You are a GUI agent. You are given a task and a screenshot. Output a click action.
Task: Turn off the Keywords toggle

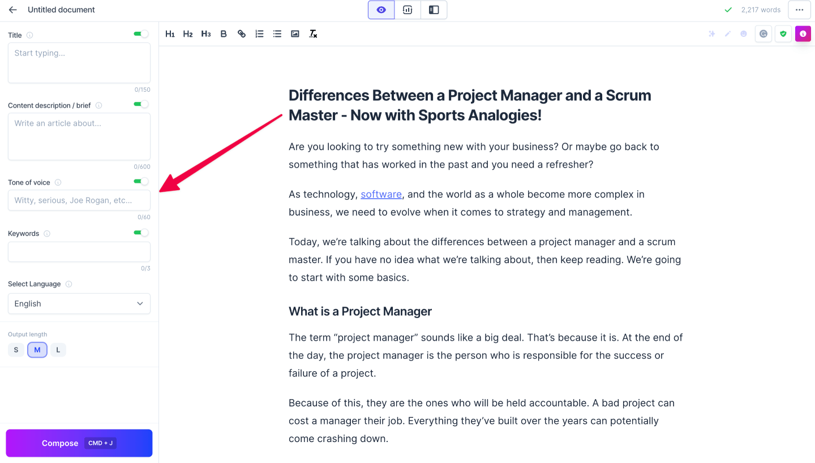coord(141,232)
